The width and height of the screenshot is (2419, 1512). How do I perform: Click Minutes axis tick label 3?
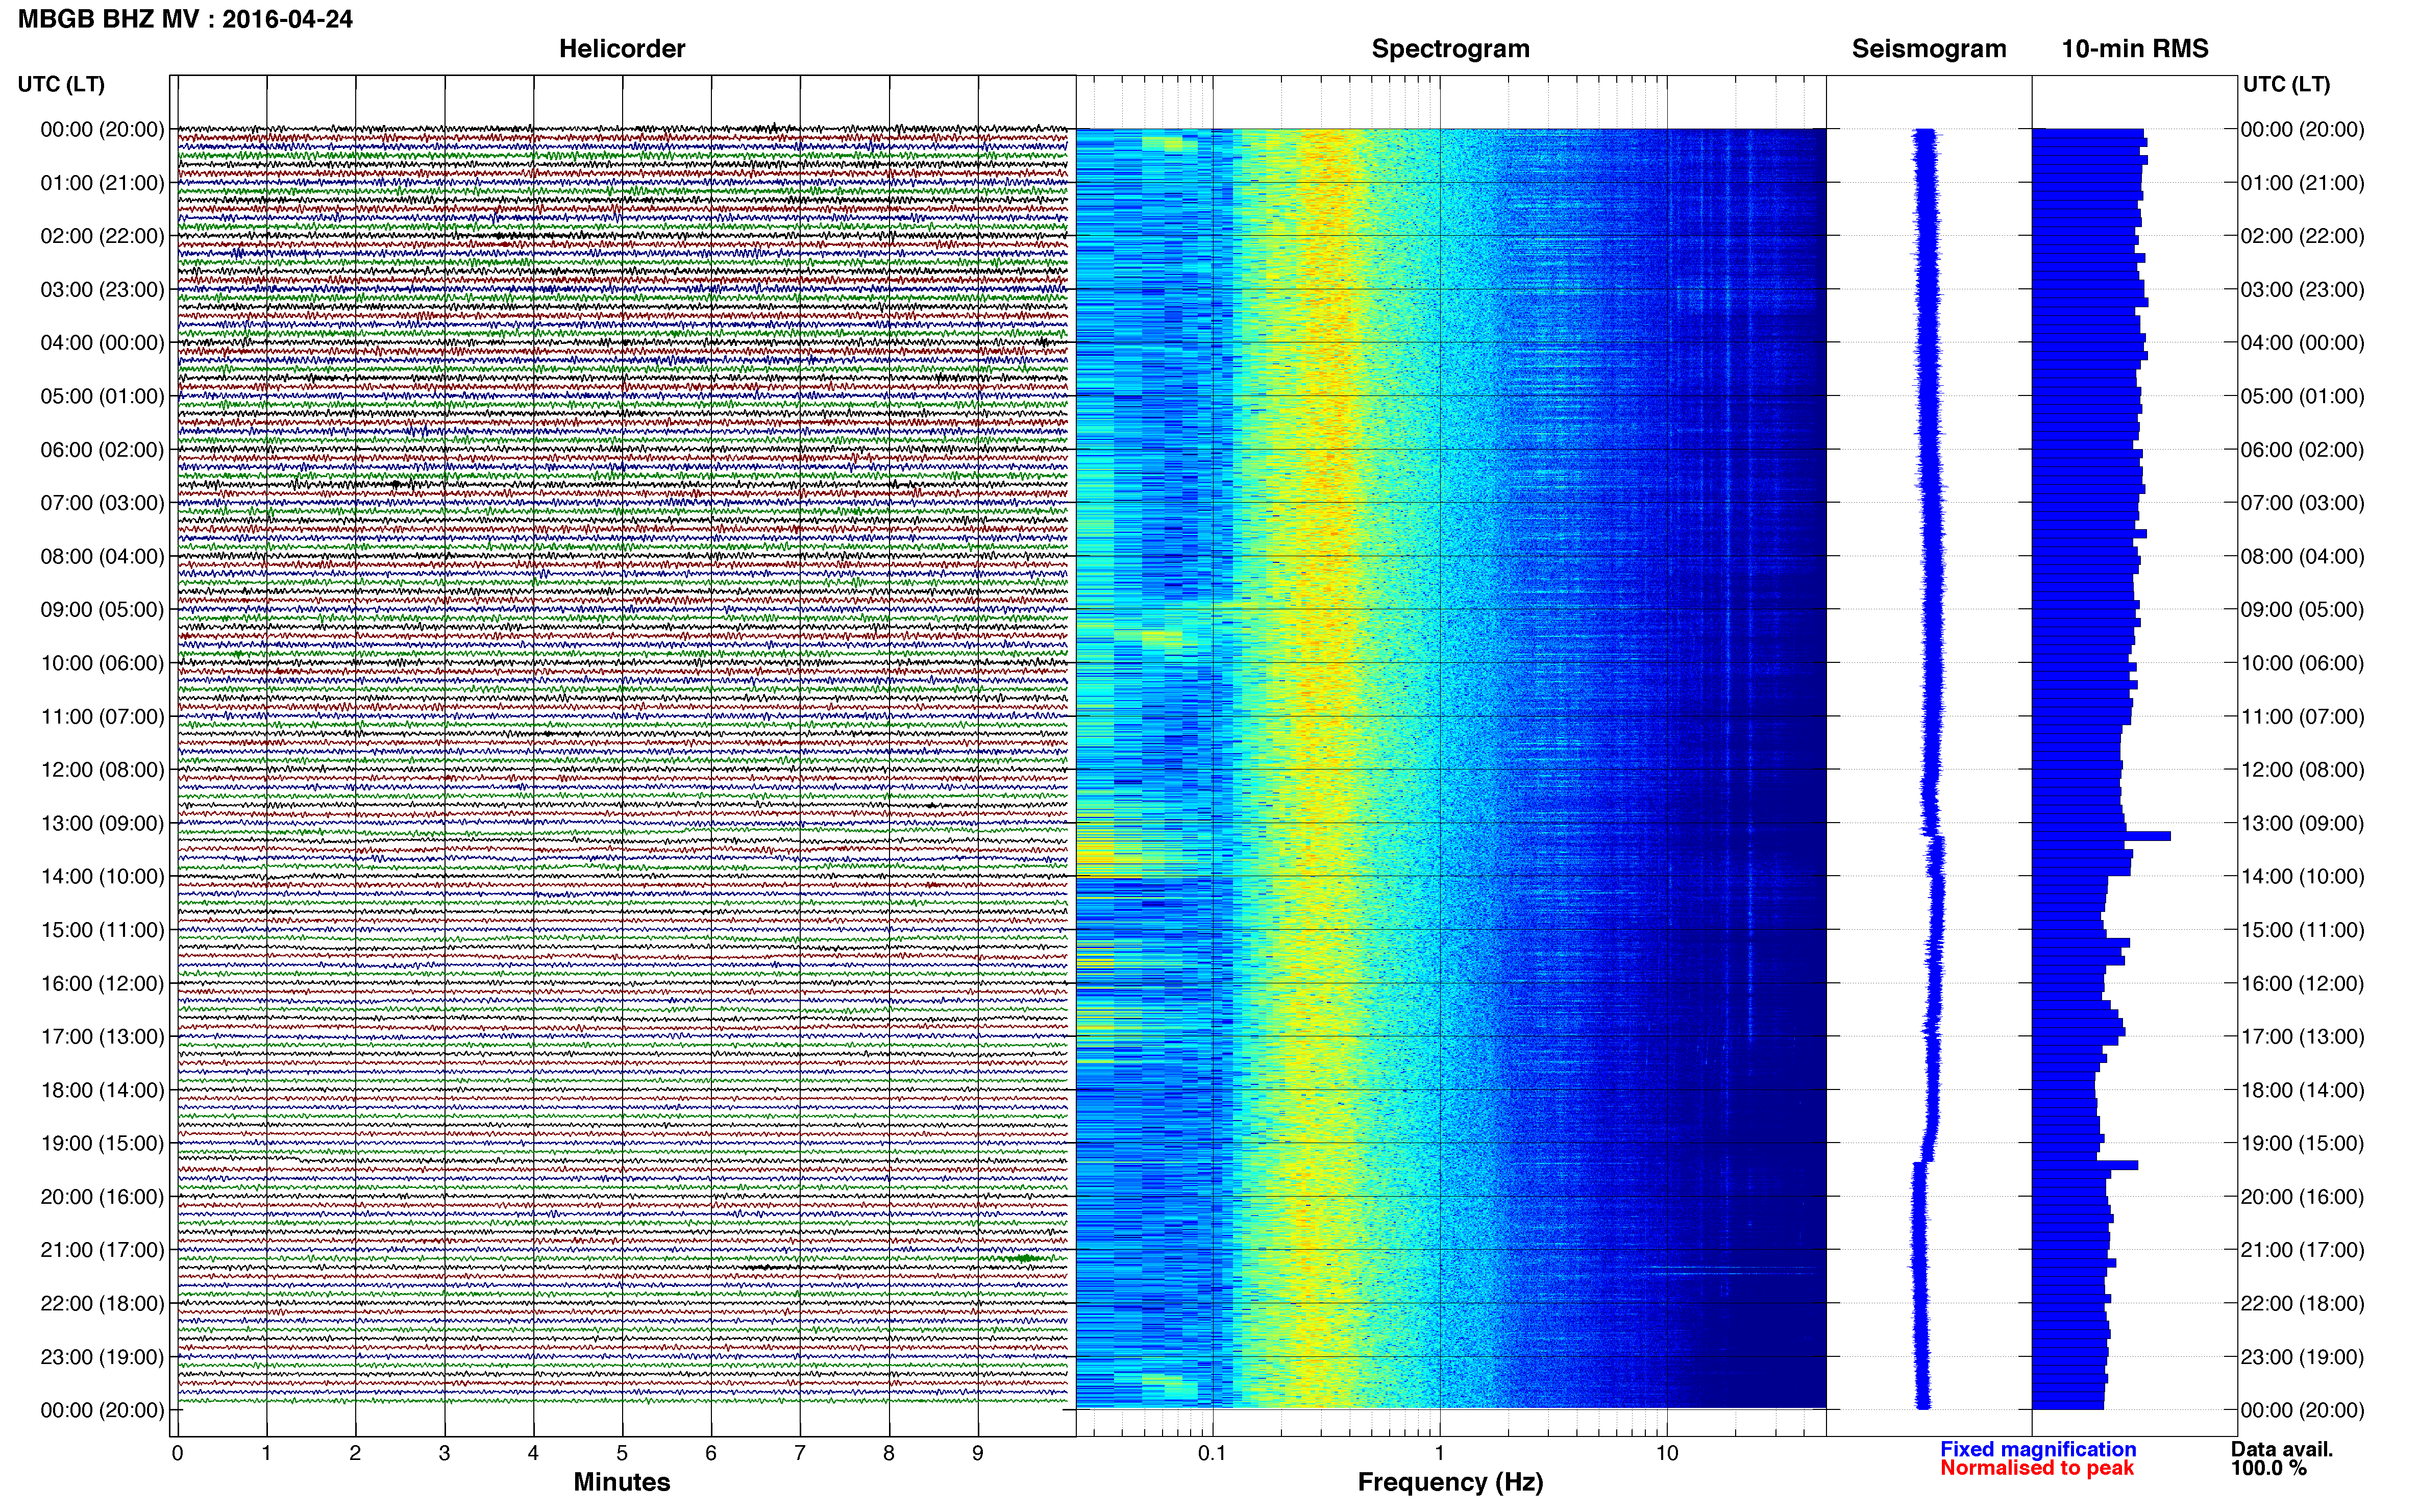(x=444, y=1454)
